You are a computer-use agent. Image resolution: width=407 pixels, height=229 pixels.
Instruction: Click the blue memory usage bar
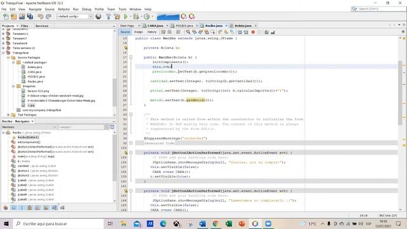[x=168, y=17]
